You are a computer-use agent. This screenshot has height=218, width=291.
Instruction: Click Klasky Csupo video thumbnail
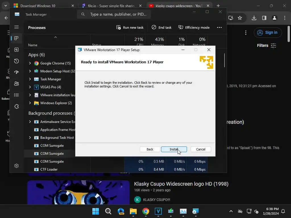point(78,192)
